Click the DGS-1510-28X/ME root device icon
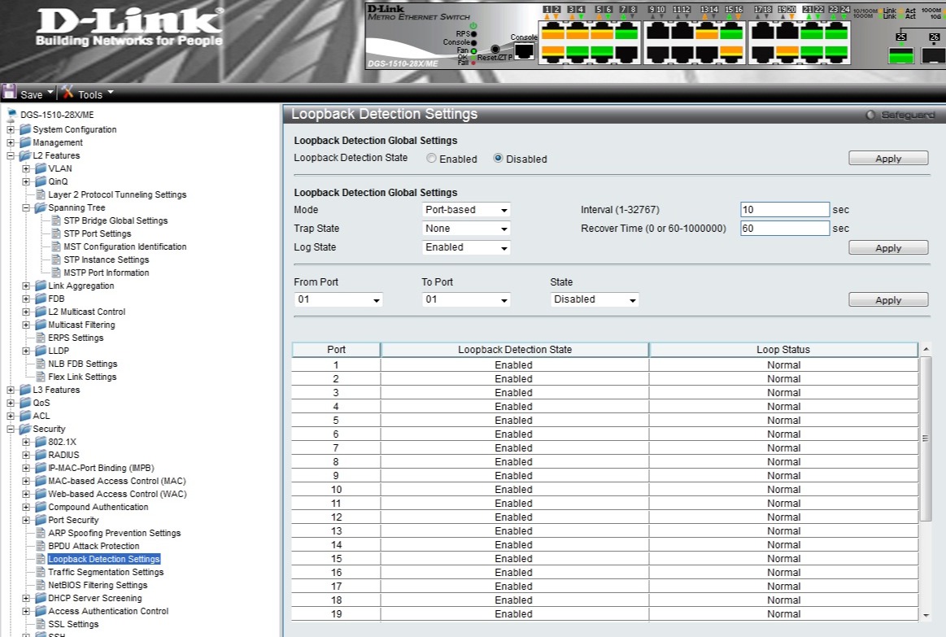Screen dimensions: 946x637 (x=11, y=115)
